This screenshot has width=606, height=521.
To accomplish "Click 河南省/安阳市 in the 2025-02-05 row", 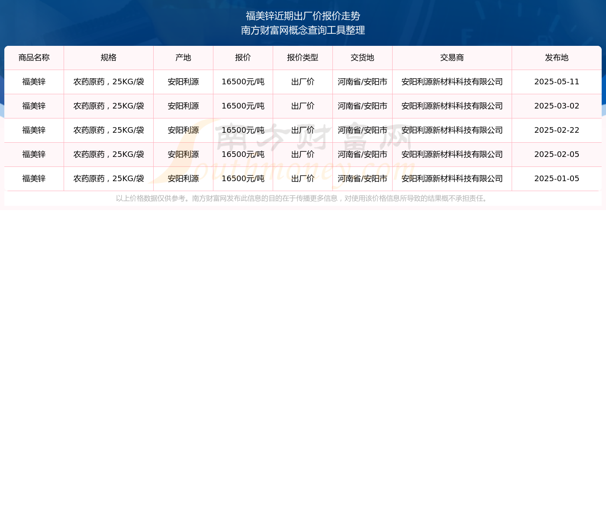I will [x=363, y=155].
